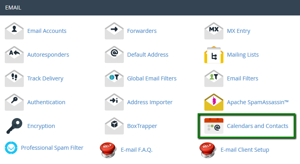This screenshot has width=300, height=164.
Task: Open the Forwarders arrow envelope icon
Action: 114,31
